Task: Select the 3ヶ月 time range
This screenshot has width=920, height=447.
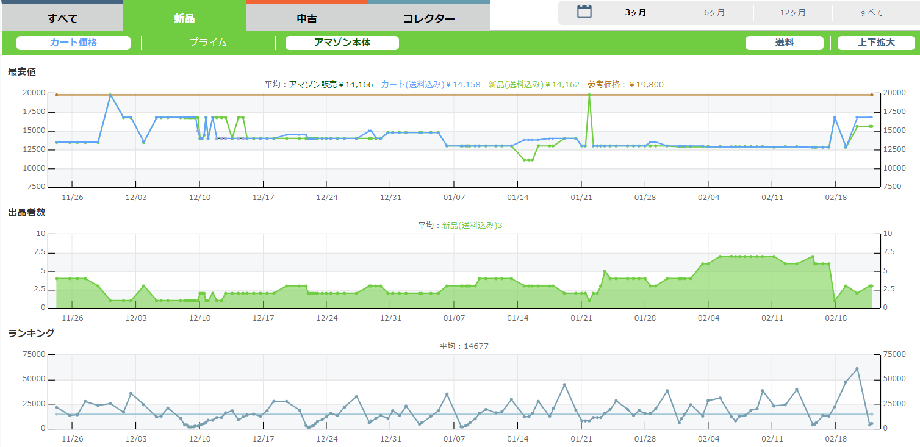Action: [x=636, y=13]
